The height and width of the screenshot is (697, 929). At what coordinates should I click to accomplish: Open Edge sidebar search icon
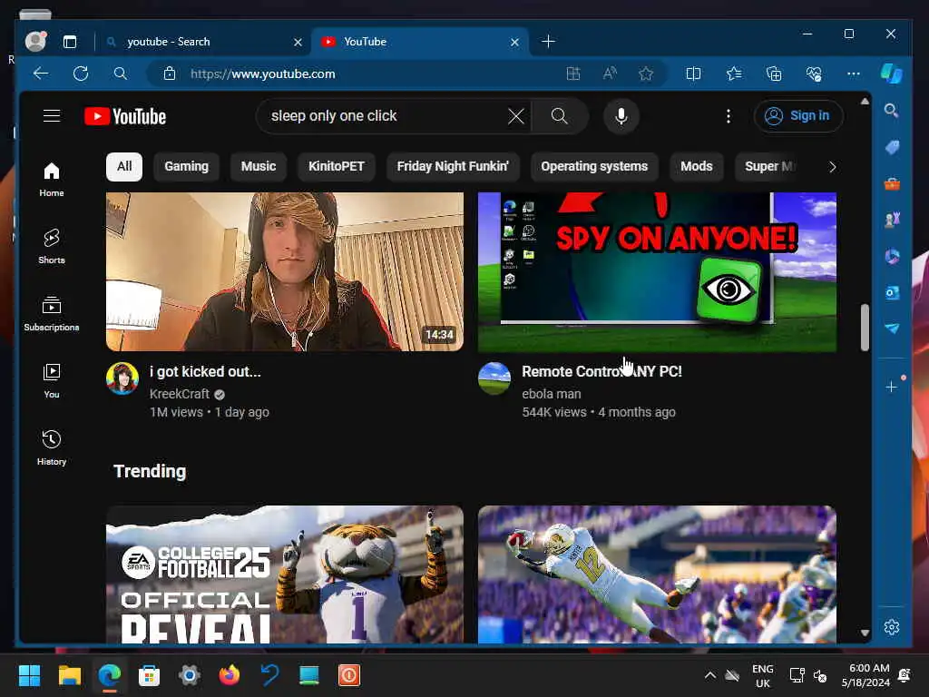pos(891,110)
